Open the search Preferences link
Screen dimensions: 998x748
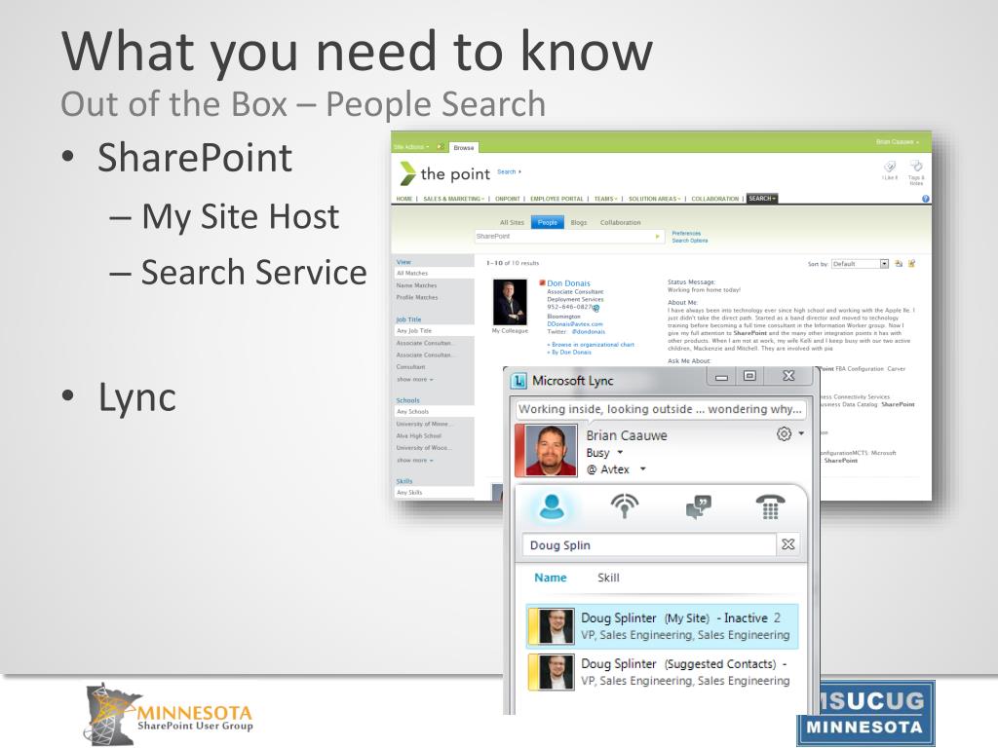[x=686, y=234]
